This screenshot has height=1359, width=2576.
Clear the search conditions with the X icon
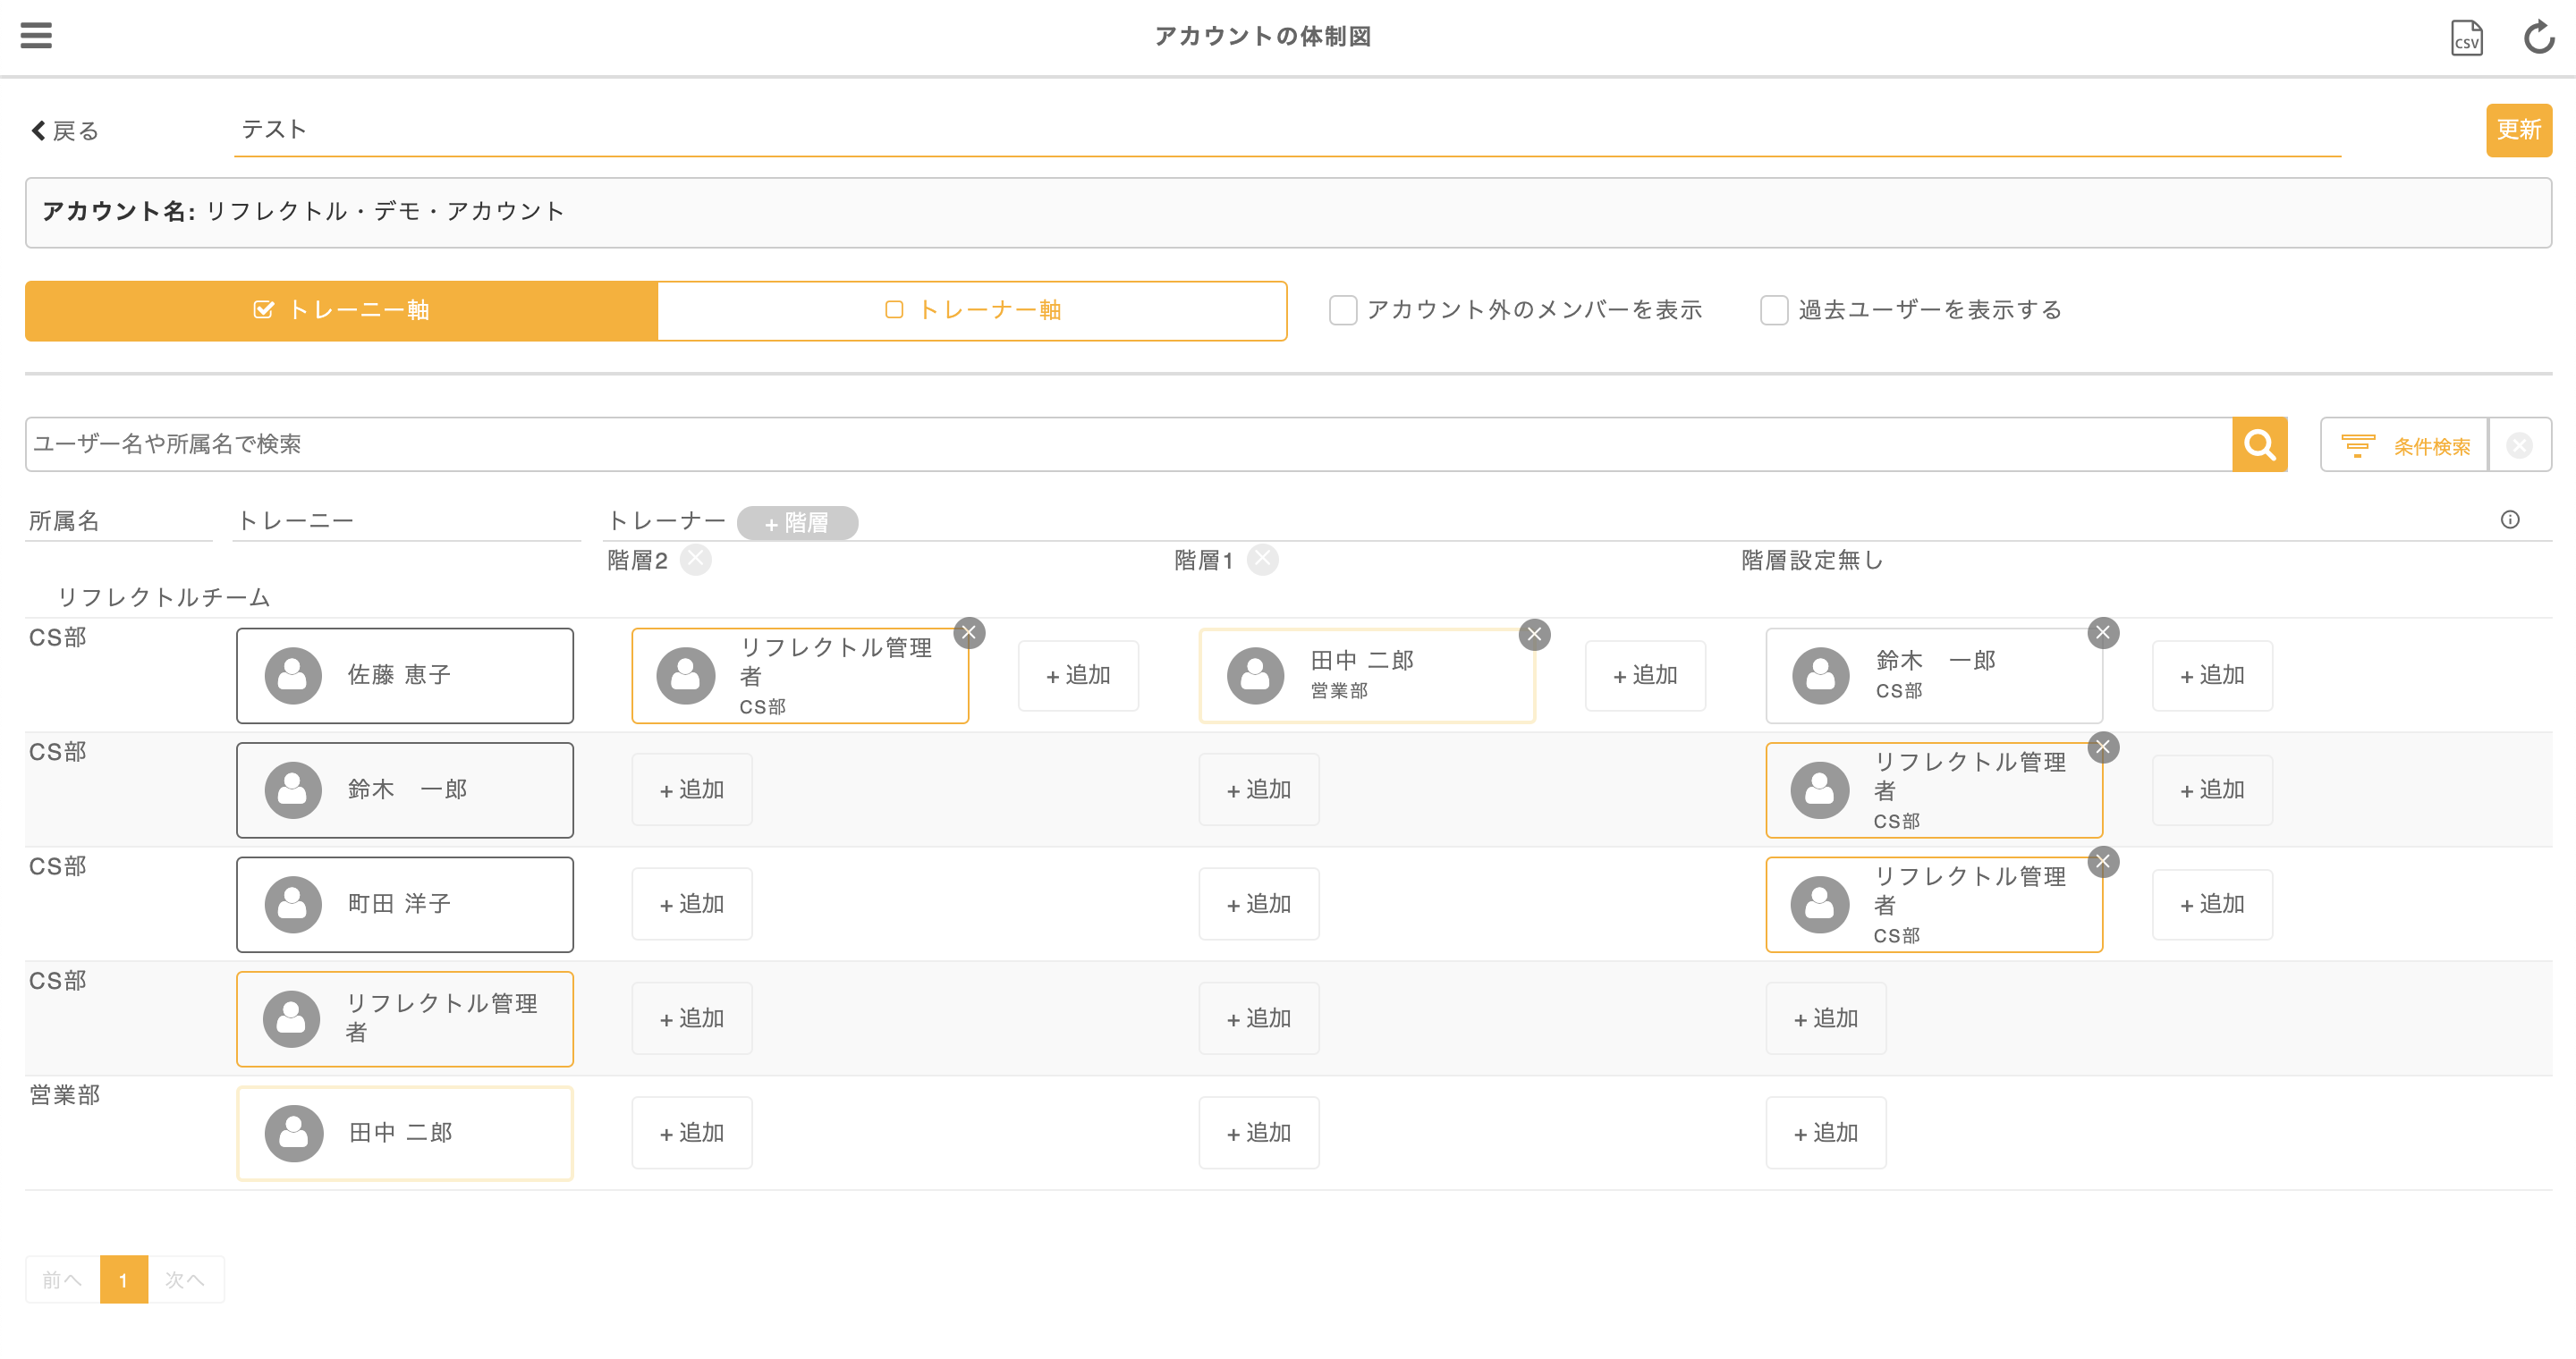point(2519,444)
